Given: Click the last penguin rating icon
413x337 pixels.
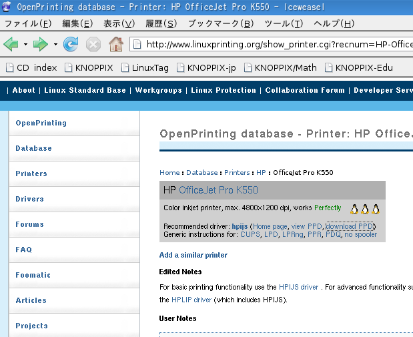Looking at the screenshot, I should click(x=376, y=209).
